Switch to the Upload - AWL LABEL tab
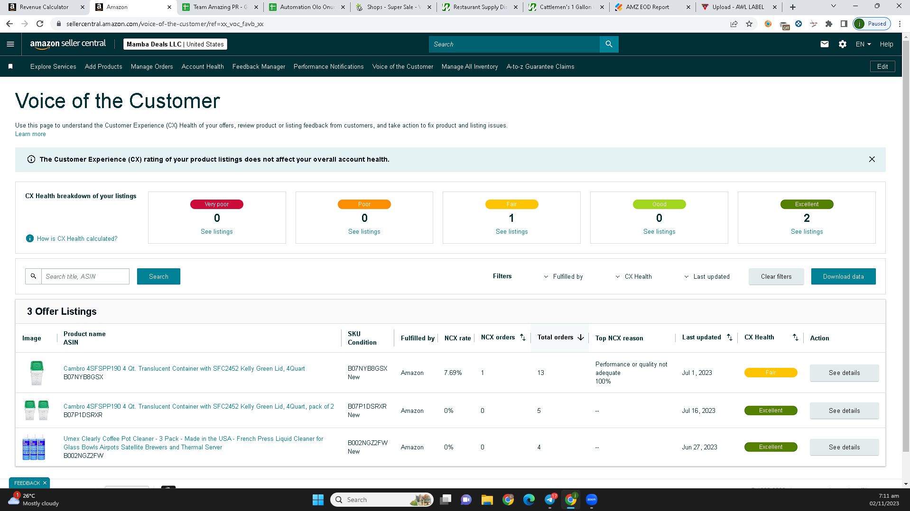This screenshot has width=910, height=511. (x=739, y=7)
